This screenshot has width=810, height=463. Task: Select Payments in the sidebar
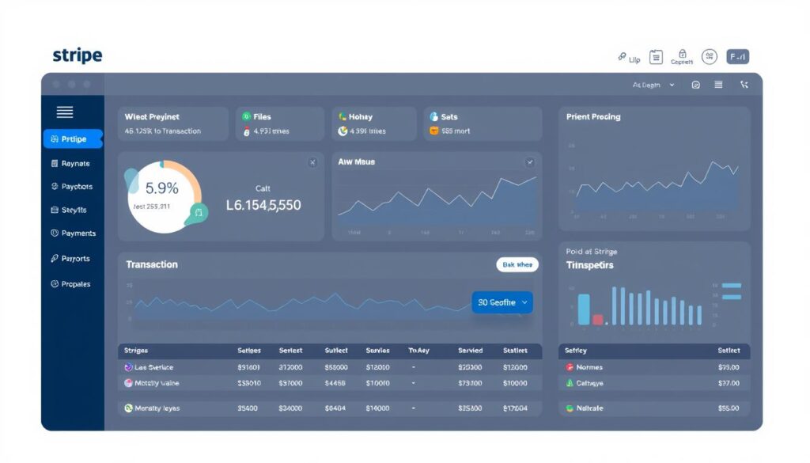pyautogui.click(x=76, y=233)
